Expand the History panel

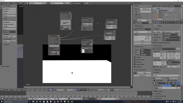7,45
